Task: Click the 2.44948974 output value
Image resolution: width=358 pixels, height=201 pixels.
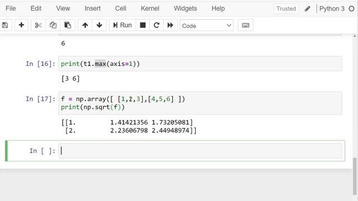Action: 171,131
